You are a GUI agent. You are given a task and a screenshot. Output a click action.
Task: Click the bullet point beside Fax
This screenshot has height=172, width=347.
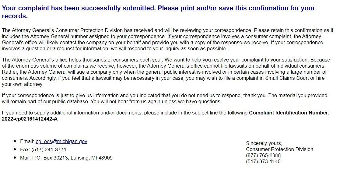click(x=15, y=150)
